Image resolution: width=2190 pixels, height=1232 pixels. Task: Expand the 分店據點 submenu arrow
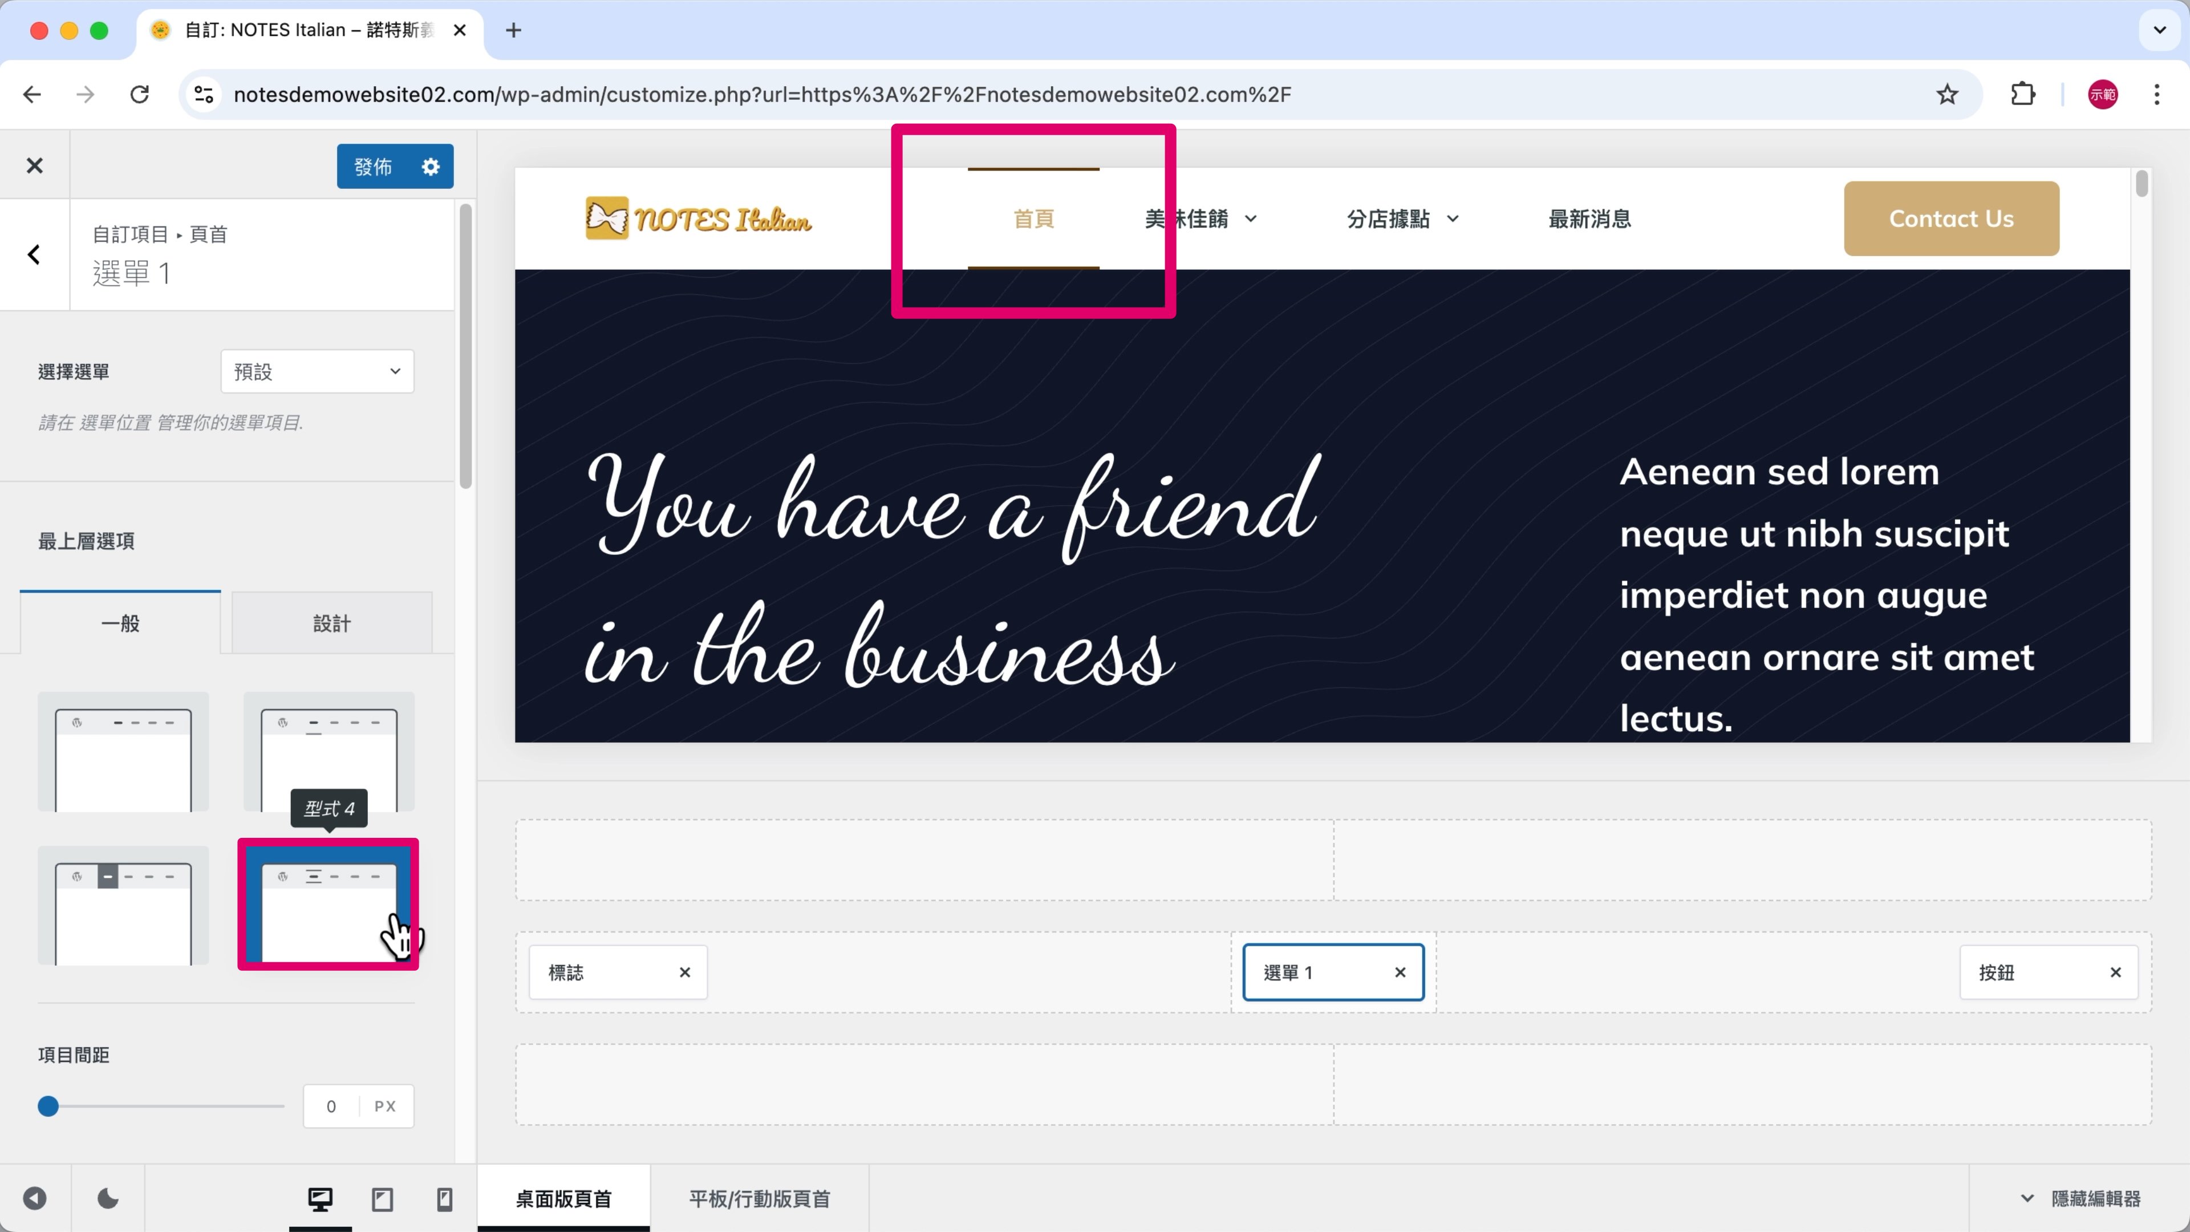point(1453,220)
